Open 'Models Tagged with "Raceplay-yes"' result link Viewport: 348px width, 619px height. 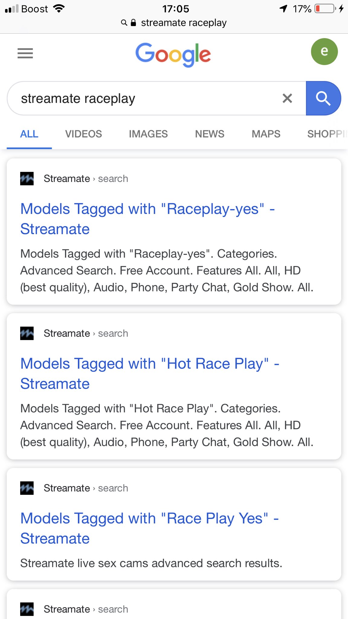click(147, 219)
